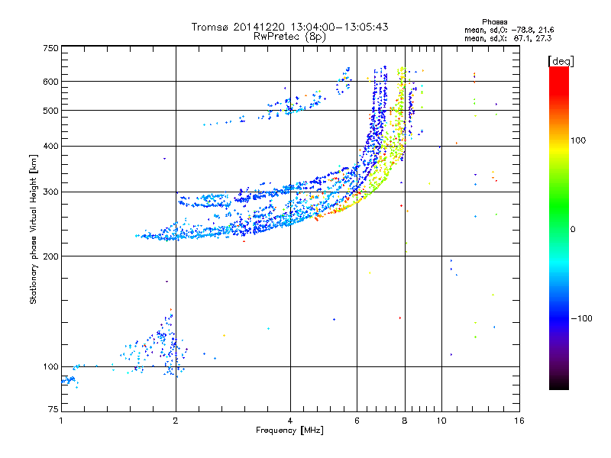Click the 'mean, sd,O: -78.8, 21.6' line
Image resolution: width=611 pixels, height=458 pixels.
coord(509,30)
